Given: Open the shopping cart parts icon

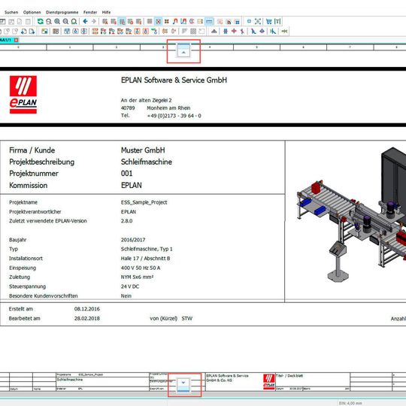Looking at the screenshot, I should [x=268, y=22].
